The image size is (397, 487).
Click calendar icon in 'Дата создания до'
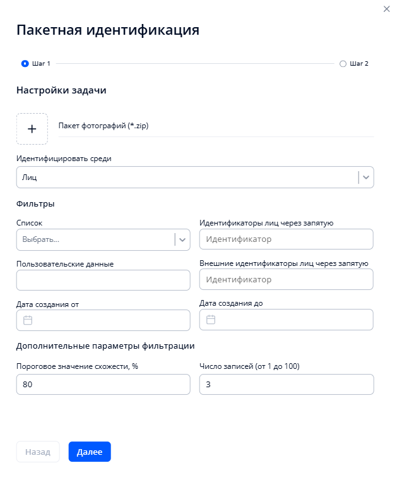tap(211, 320)
